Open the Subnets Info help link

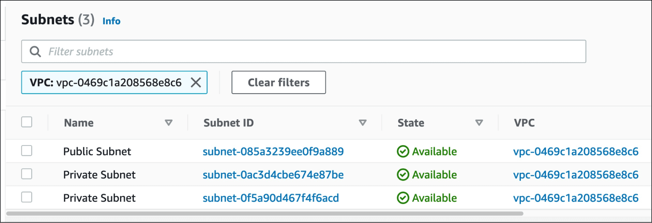point(111,21)
